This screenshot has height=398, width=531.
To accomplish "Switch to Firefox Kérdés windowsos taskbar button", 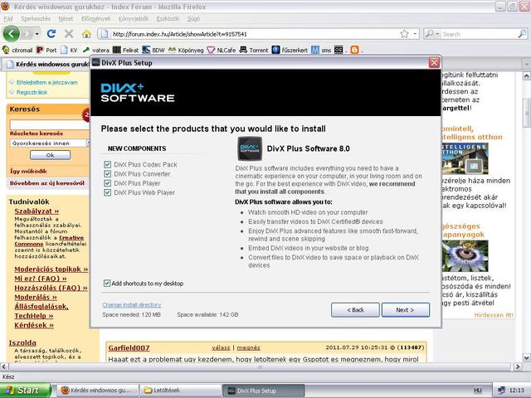I will coord(98,391).
